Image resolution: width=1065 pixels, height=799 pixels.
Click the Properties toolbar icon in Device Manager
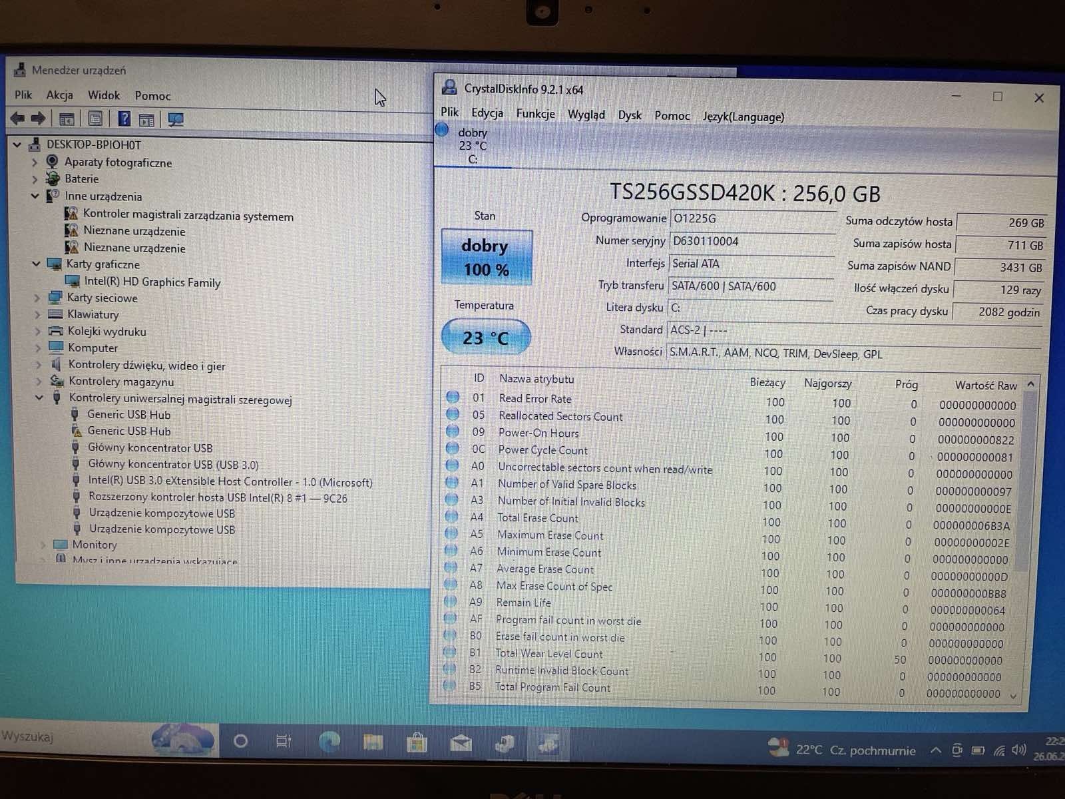tap(95, 119)
